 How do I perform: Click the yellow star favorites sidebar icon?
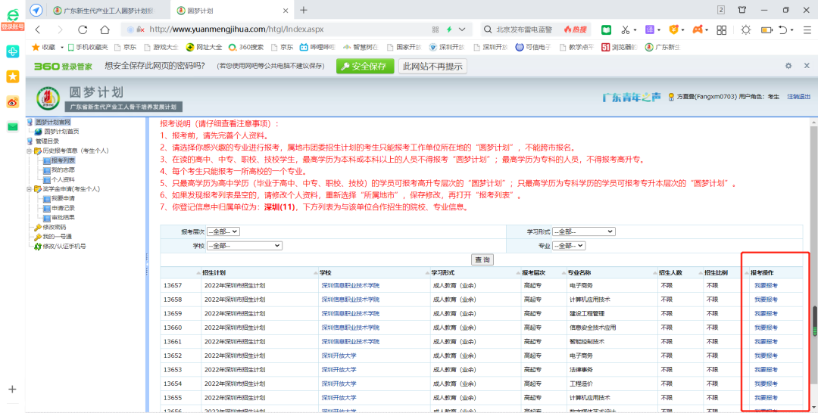(13, 76)
